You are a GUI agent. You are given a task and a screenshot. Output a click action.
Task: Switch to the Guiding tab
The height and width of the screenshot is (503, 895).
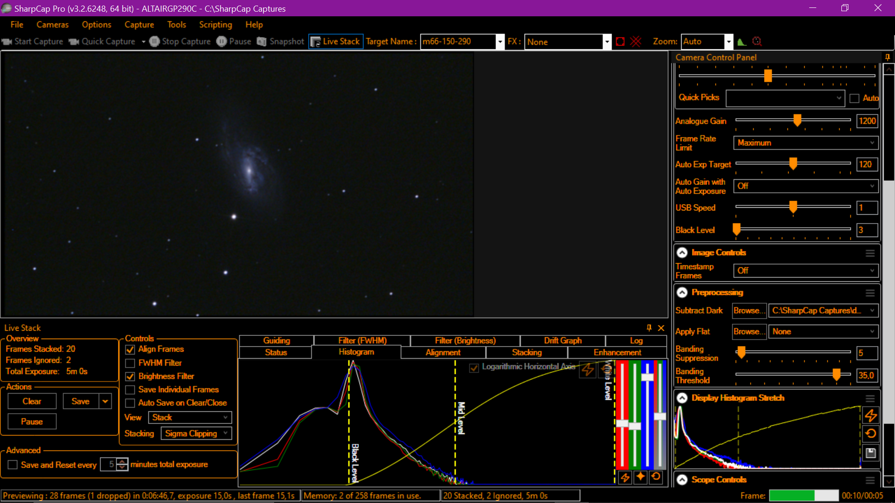point(276,340)
